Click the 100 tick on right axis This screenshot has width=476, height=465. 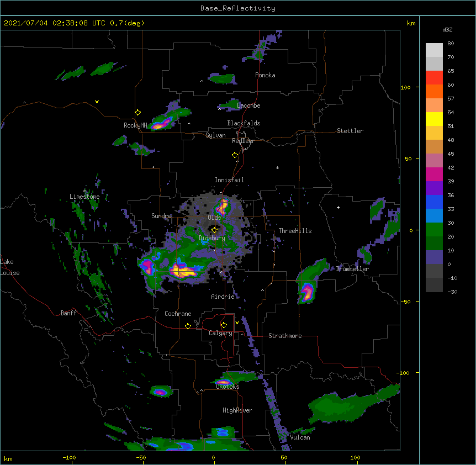[x=405, y=88]
